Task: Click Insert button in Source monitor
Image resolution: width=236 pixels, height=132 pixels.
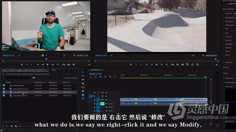Action: click(x=64, y=64)
